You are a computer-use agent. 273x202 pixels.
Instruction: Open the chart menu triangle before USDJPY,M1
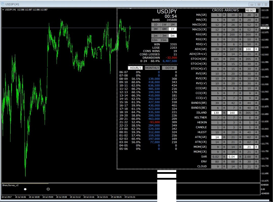[x=3, y=10]
